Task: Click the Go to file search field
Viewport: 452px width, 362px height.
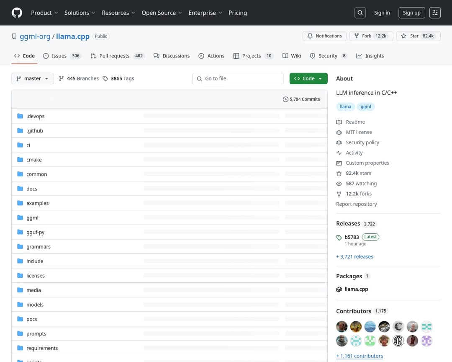Action: click(238, 78)
